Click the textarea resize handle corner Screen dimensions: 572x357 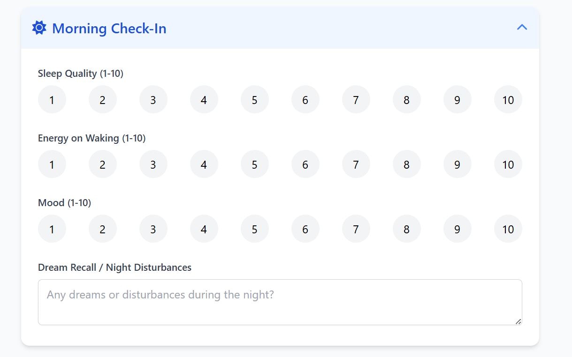(x=518, y=321)
